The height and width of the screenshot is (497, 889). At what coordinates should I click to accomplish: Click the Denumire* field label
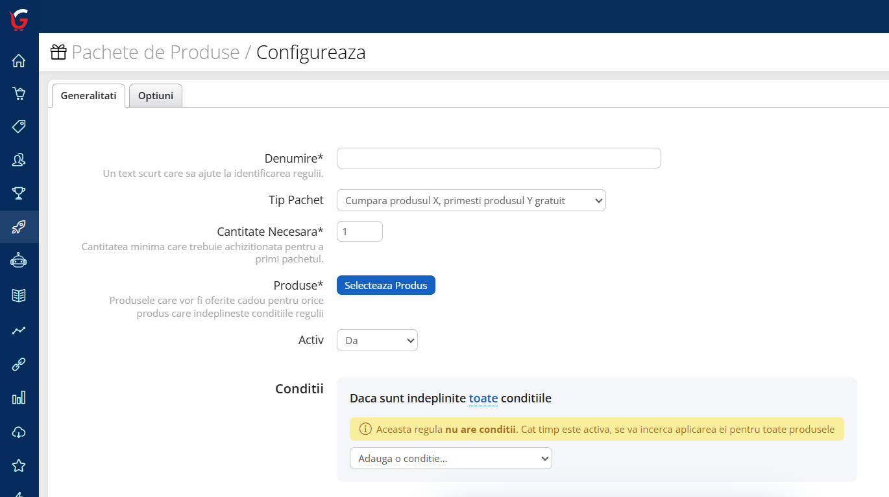(x=294, y=158)
